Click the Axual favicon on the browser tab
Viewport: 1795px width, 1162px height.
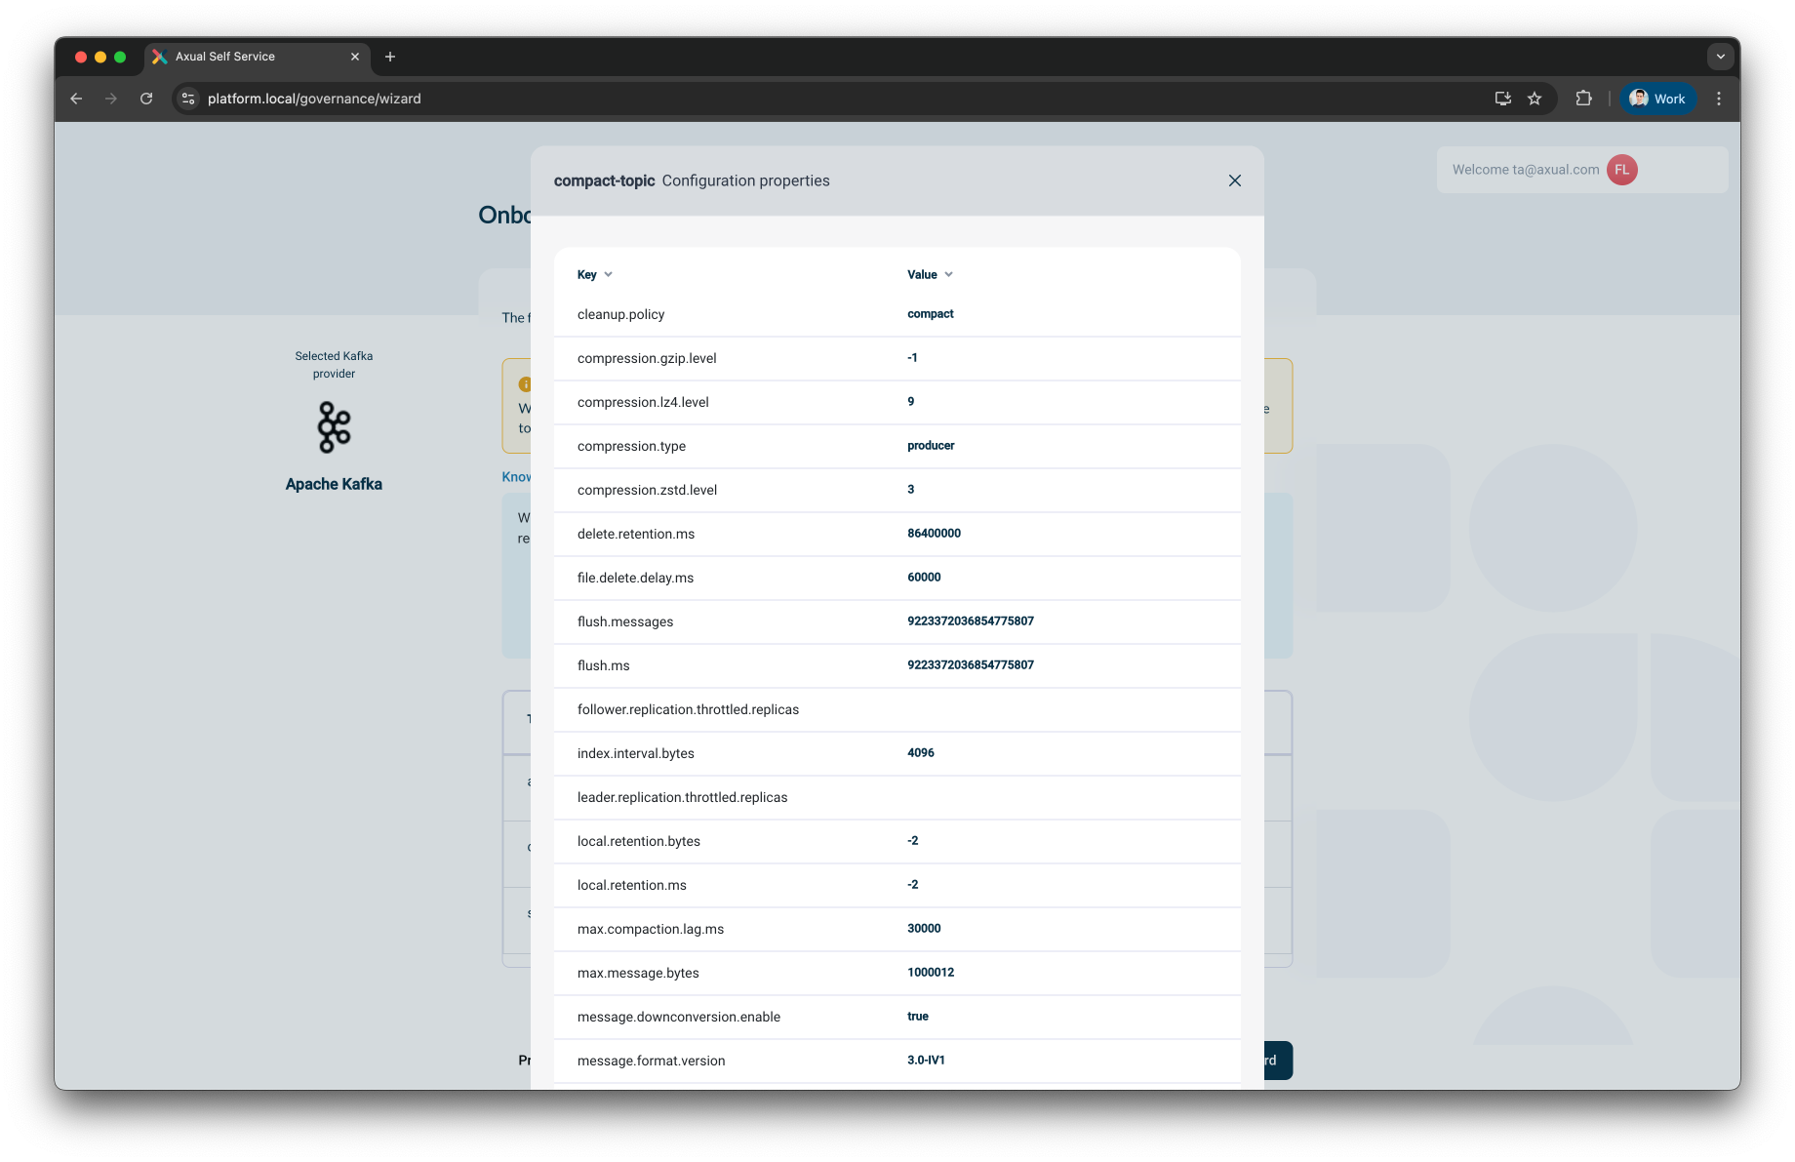pos(159,57)
